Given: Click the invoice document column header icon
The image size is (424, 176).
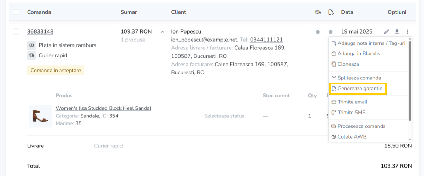Looking at the screenshot, I should click(331, 12).
